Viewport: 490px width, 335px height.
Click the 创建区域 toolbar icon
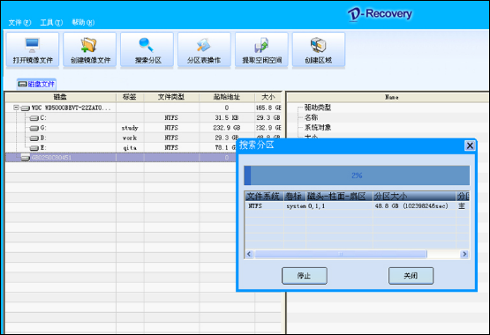319,49
